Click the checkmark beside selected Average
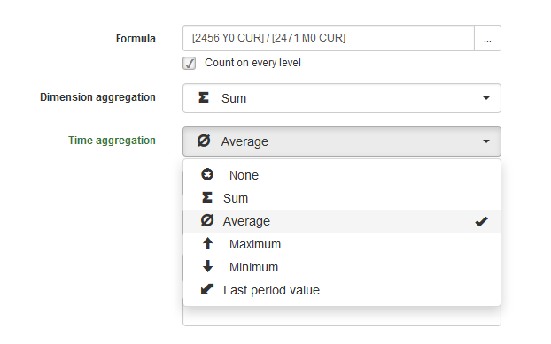Viewport: 551px width, 344px height. point(481,221)
